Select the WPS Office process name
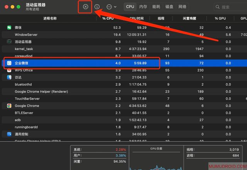Image resolution: width=247 pixels, height=170 pixels. point(24,70)
